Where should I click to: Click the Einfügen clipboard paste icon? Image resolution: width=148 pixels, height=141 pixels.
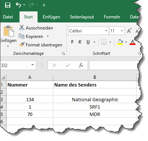point(8,31)
